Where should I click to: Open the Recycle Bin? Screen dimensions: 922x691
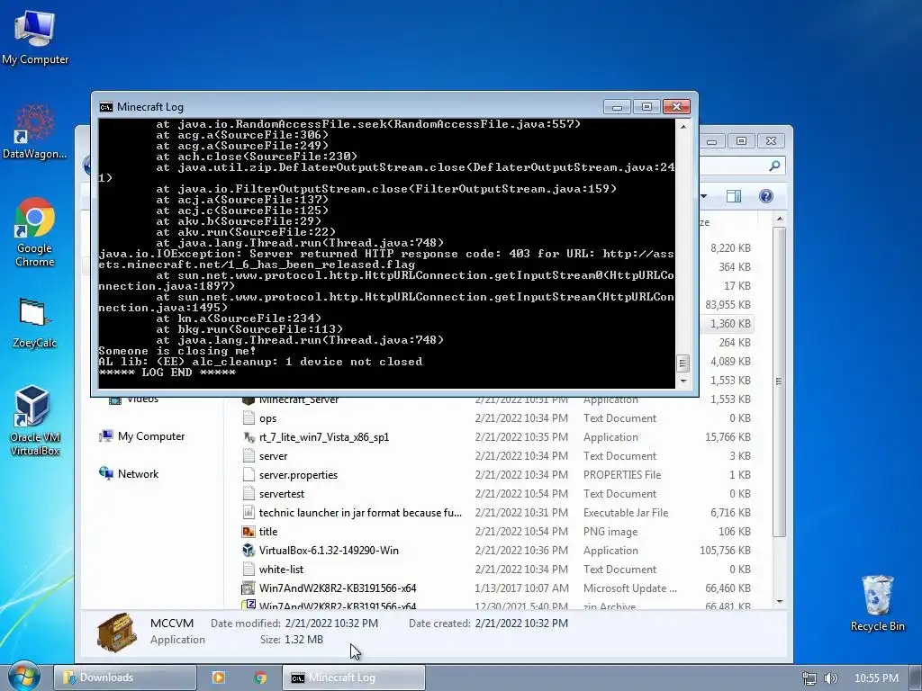[x=877, y=603]
